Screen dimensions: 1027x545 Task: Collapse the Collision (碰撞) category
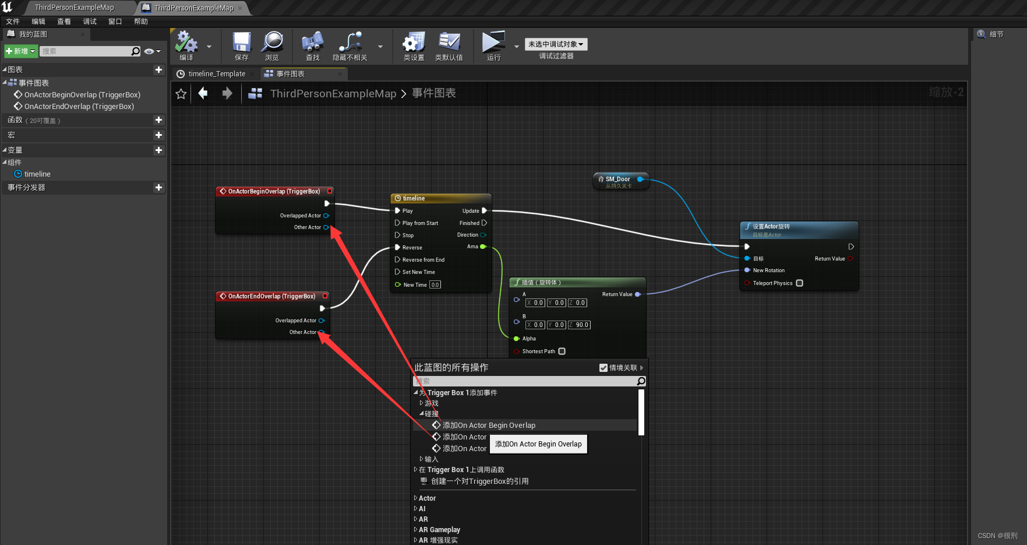pos(422,413)
